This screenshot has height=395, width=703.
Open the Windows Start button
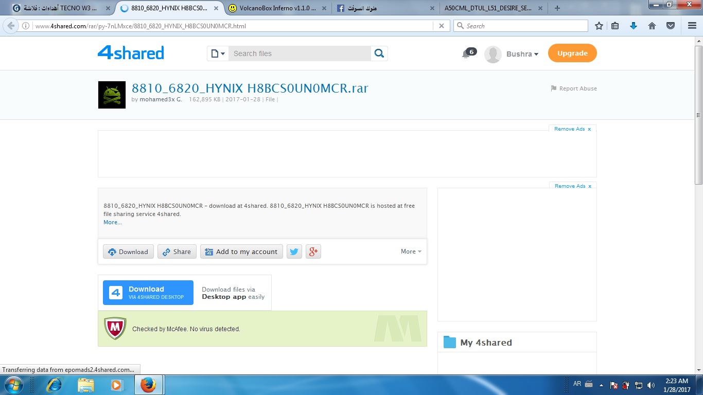[14, 385]
